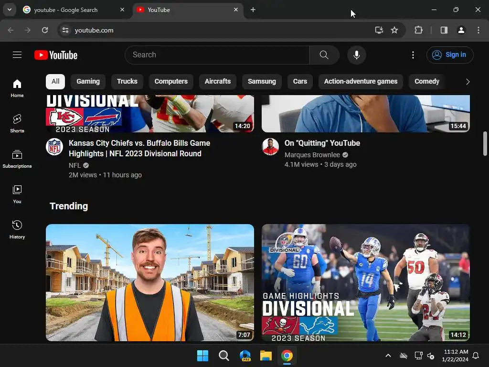Show more filter chips with right arrow

tap(468, 82)
